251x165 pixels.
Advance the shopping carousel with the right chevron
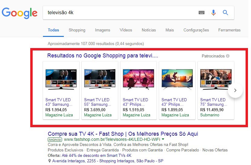coord(235,90)
